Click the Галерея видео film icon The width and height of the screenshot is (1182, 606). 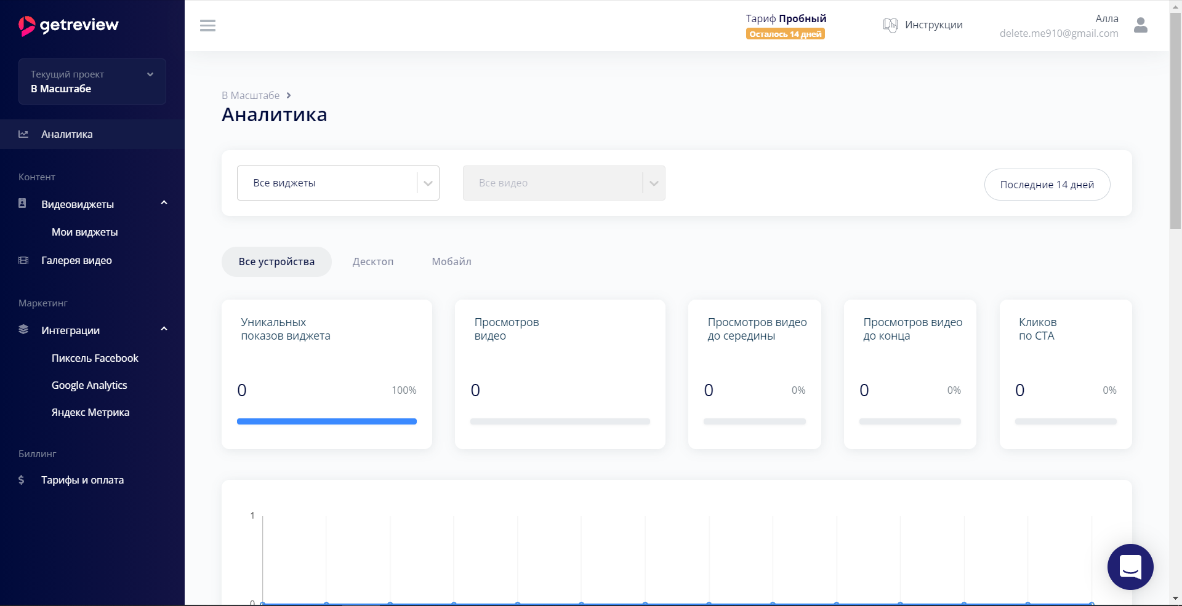click(23, 260)
